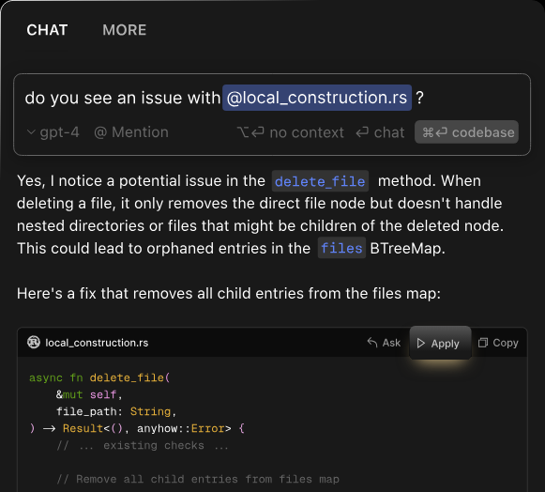
Task: Send message with codebase context
Action: click(x=466, y=132)
